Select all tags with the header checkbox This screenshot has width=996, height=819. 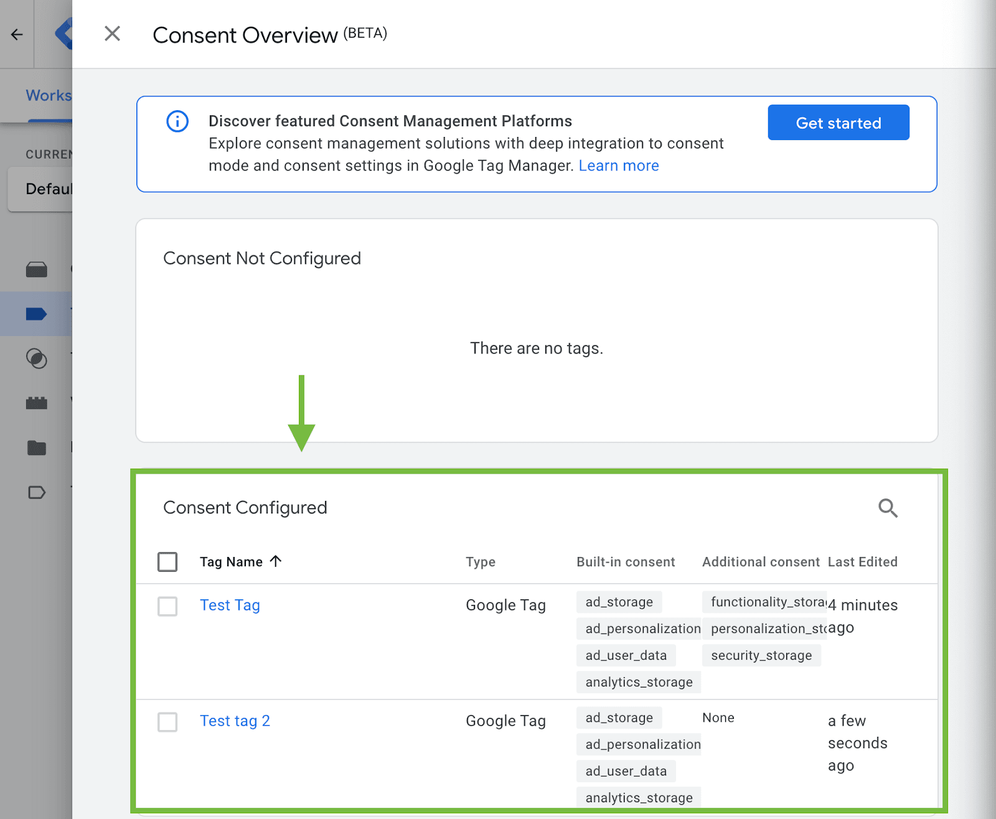click(x=167, y=561)
